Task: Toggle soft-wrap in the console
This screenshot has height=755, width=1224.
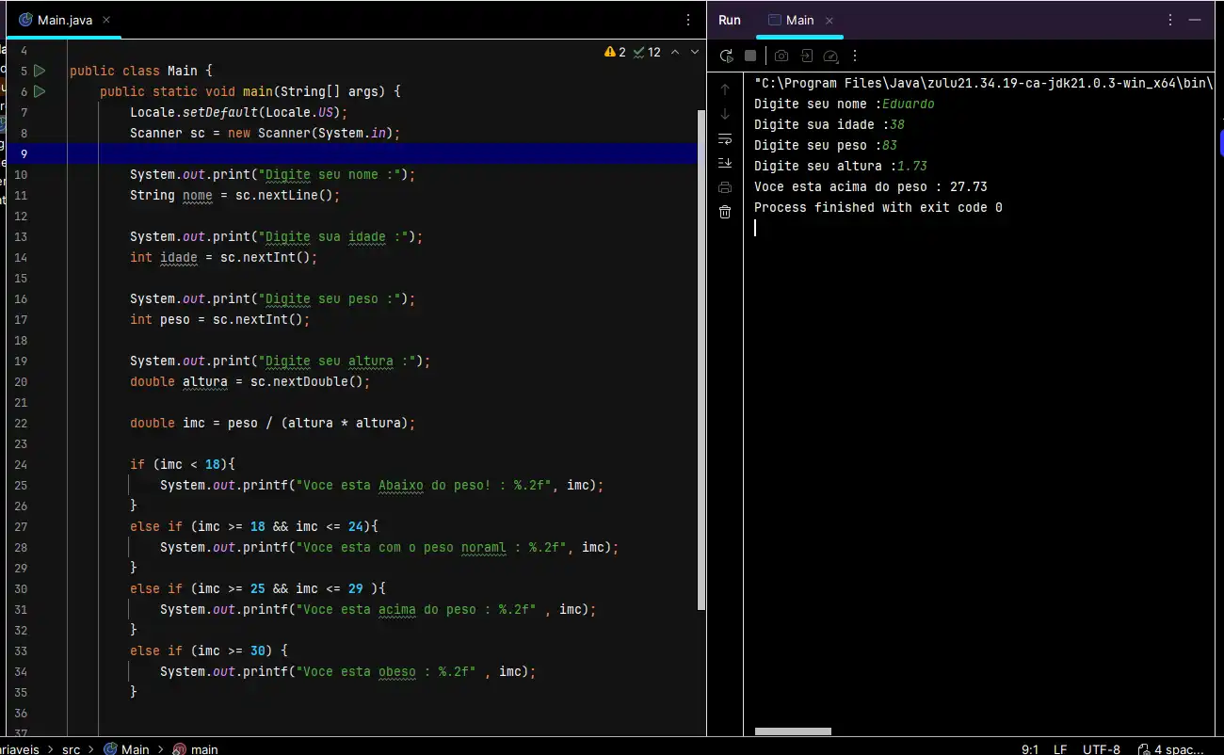Action: click(725, 138)
